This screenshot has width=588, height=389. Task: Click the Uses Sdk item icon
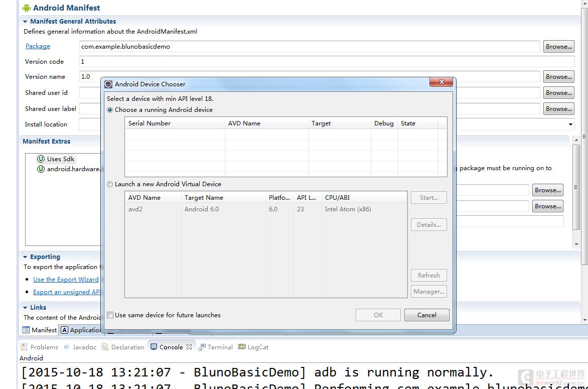41,159
